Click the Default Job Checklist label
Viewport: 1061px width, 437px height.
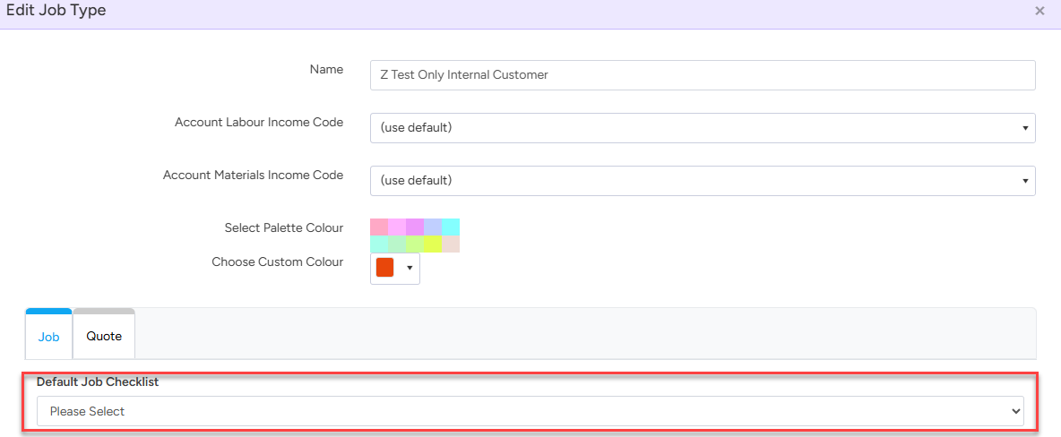pos(98,382)
